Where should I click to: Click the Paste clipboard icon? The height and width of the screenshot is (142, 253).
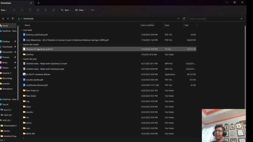[x=30, y=10]
